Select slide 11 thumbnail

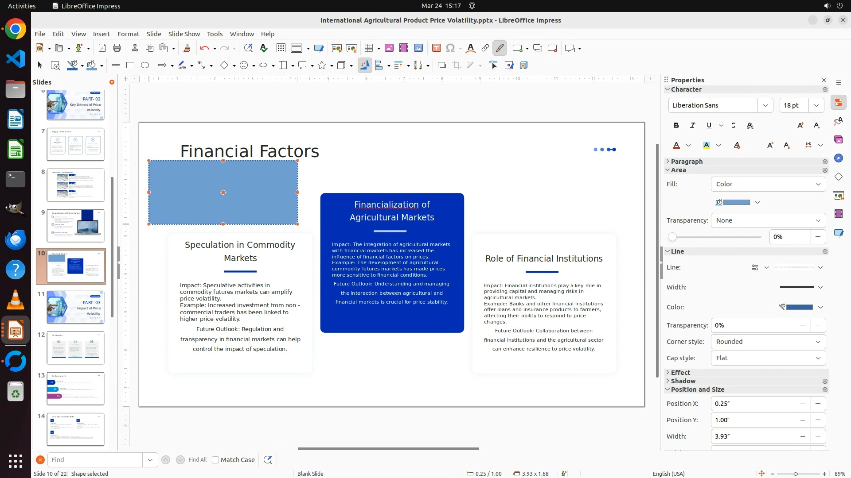pyautogui.click(x=75, y=307)
